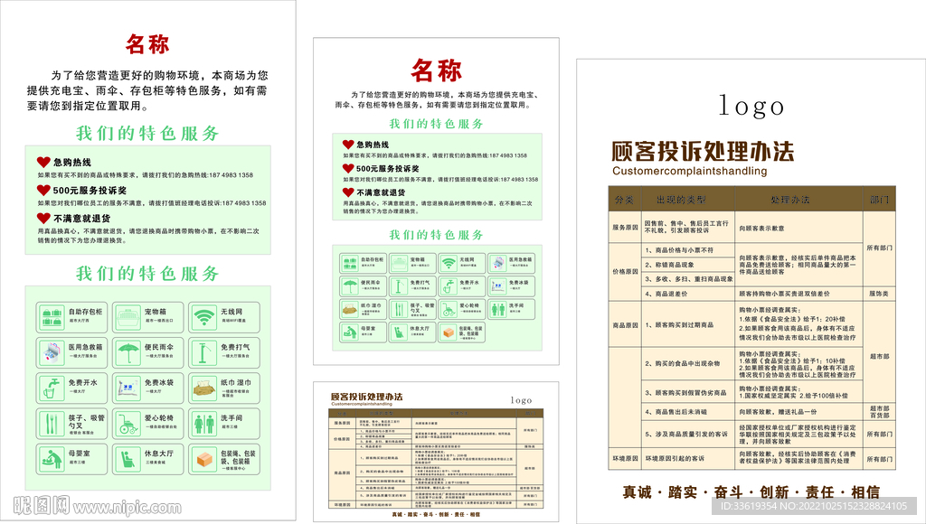Select the 医用急救箱 first-aid kit icon in the left poster
This screenshot has height=524, width=926.
tap(52, 353)
